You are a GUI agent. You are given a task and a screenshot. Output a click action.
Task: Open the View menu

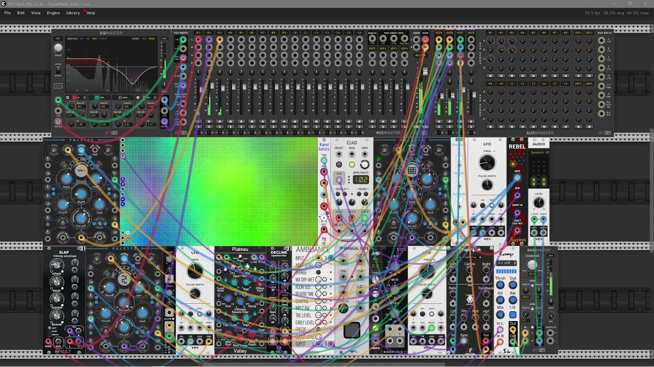tap(36, 13)
